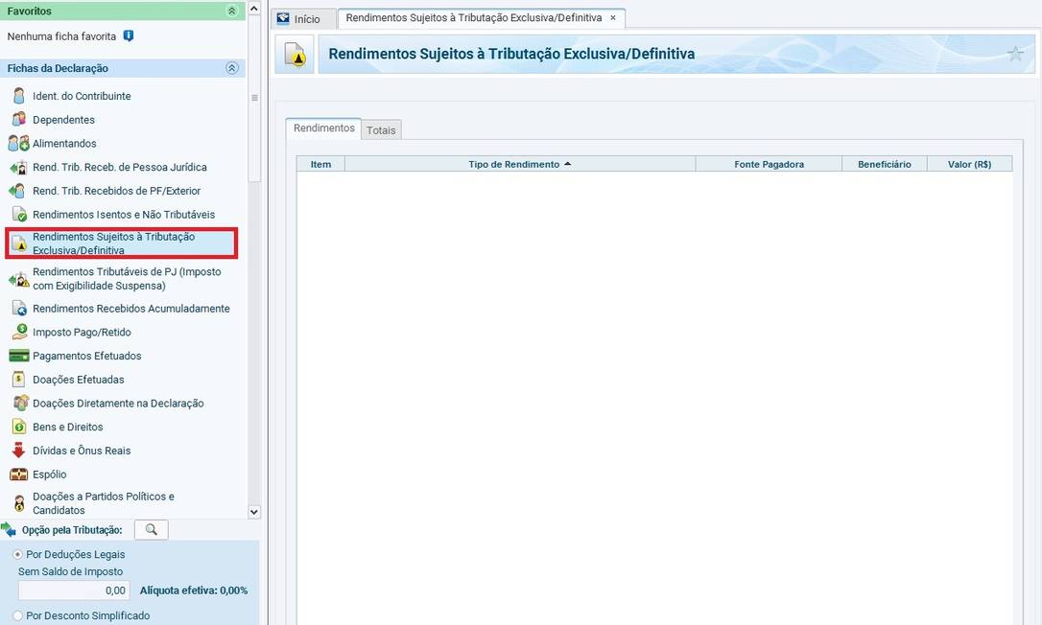Click info icon beside Nenhuma ficha favorita
Viewport: 1042px width, 625px height.
click(129, 36)
